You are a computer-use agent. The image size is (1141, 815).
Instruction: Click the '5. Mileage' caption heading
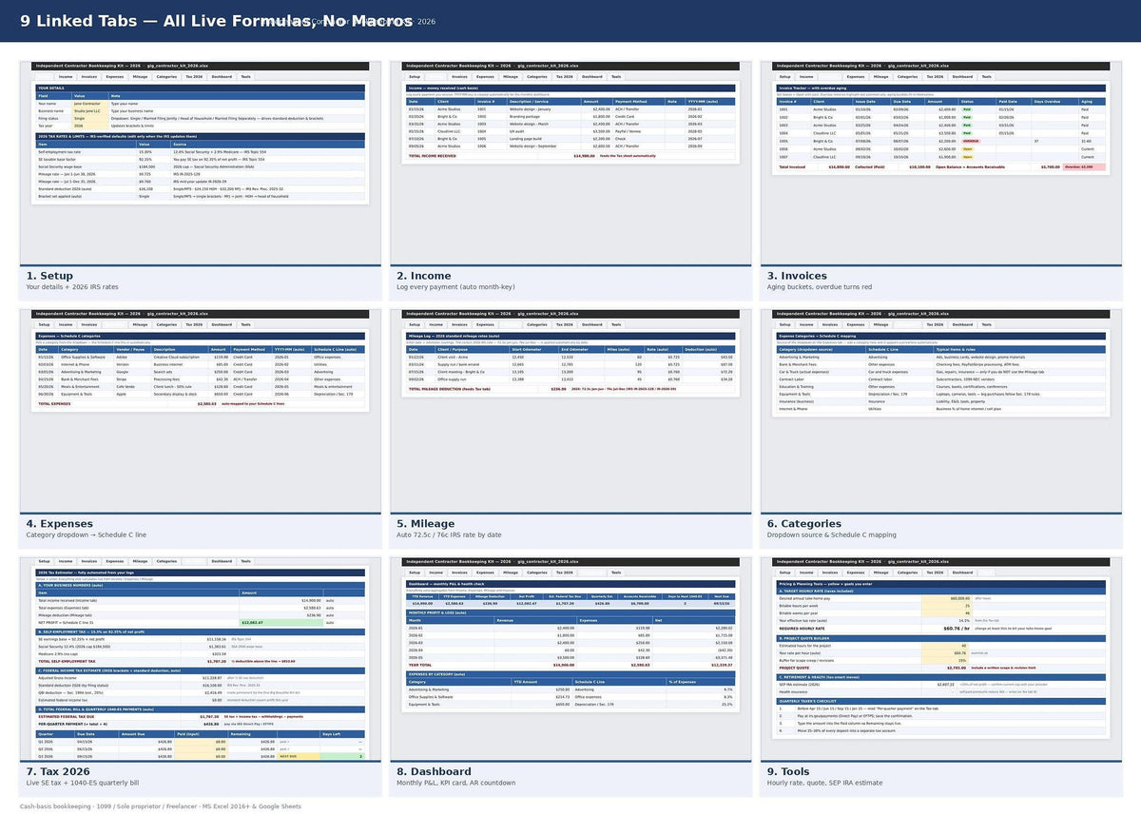429,524
